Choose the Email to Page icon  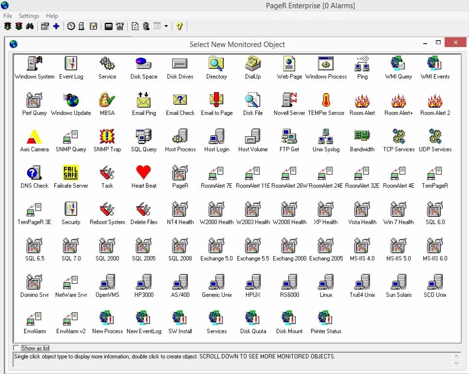pos(217,100)
